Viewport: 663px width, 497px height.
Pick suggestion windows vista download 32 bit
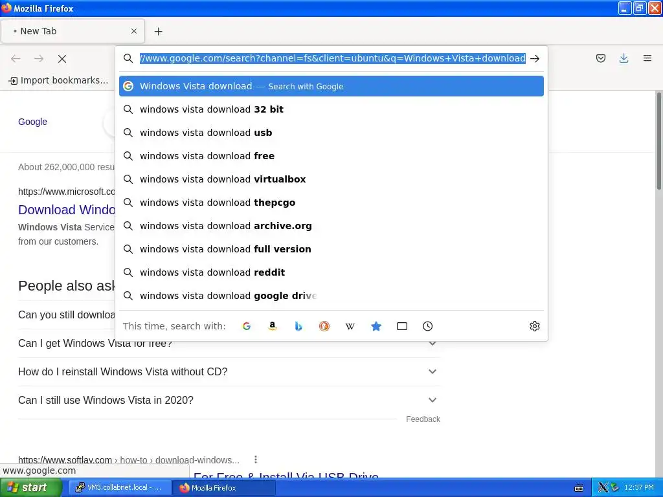pos(331,109)
